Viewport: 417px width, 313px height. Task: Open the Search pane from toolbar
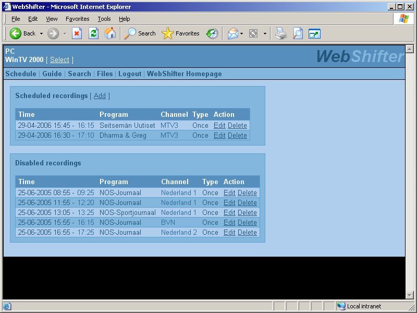point(140,33)
